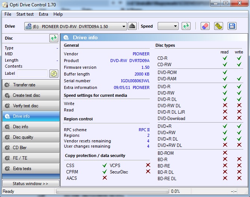
Task: Click serial number IGDL008063WL
Action: click(x=135, y=81)
